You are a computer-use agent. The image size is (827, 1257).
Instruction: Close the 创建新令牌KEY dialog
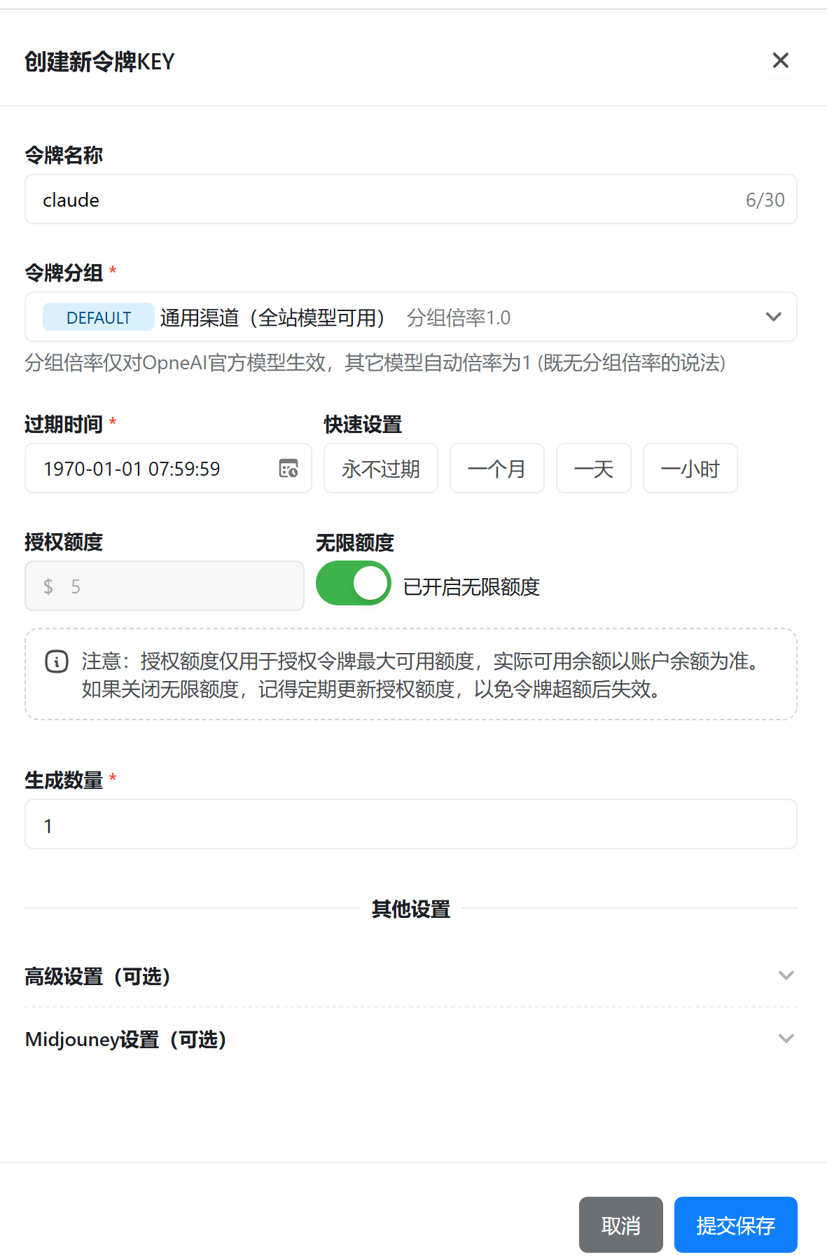[780, 61]
